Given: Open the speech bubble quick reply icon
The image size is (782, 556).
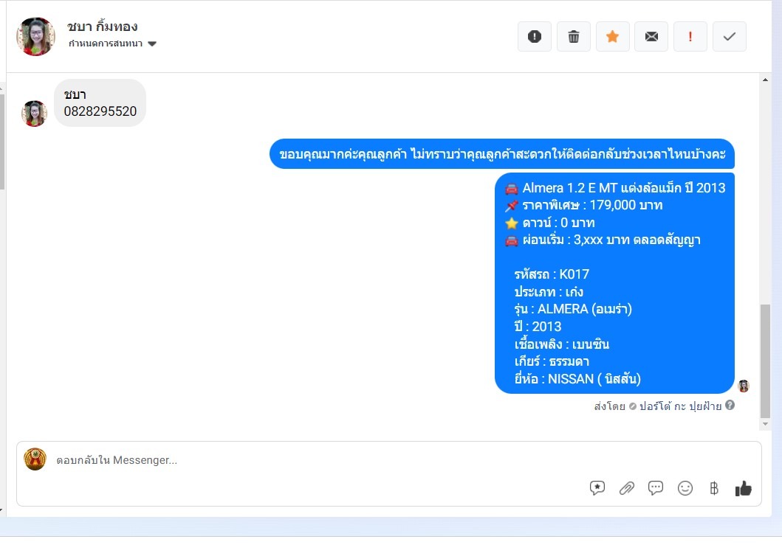Looking at the screenshot, I should pyautogui.click(x=655, y=487).
